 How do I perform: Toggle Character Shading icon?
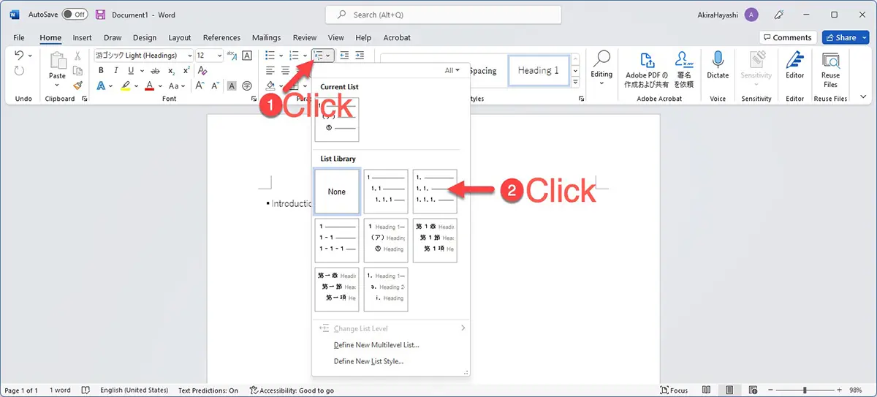pyautogui.click(x=232, y=86)
